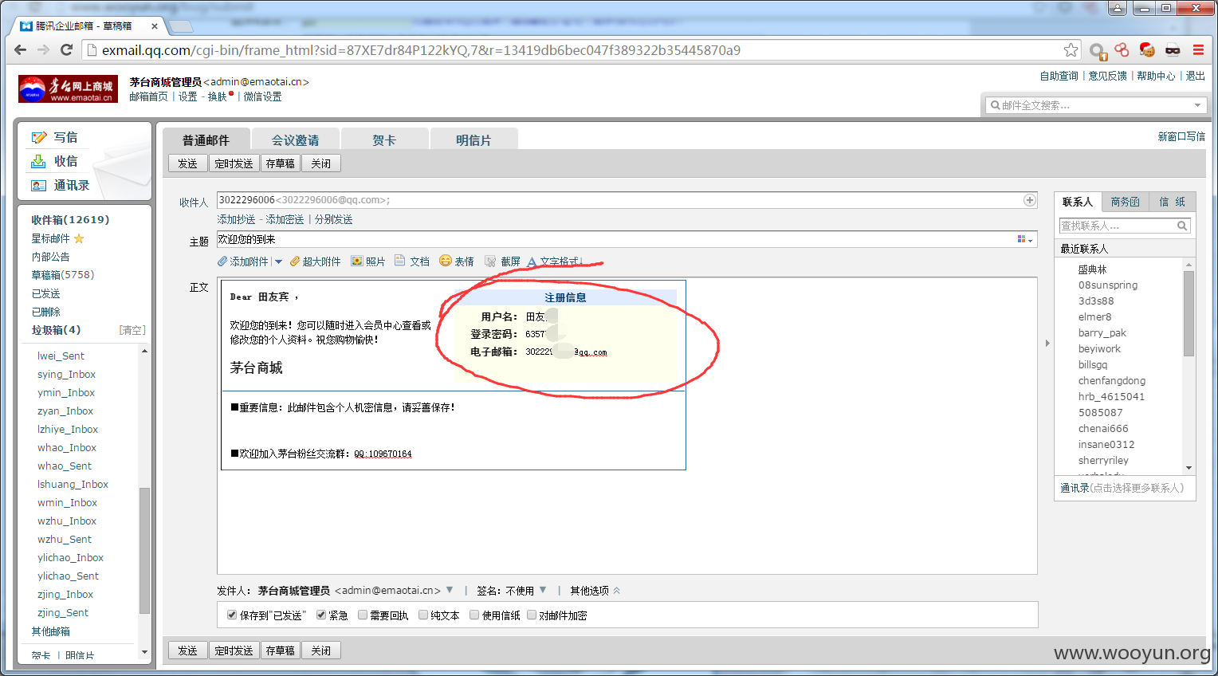Insert a document via 文档 icon

point(400,261)
